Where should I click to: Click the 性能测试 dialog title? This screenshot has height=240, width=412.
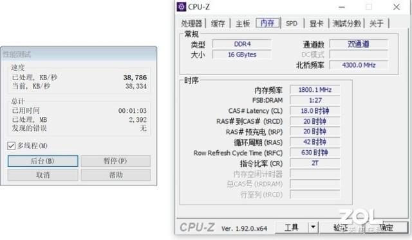point(17,55)
